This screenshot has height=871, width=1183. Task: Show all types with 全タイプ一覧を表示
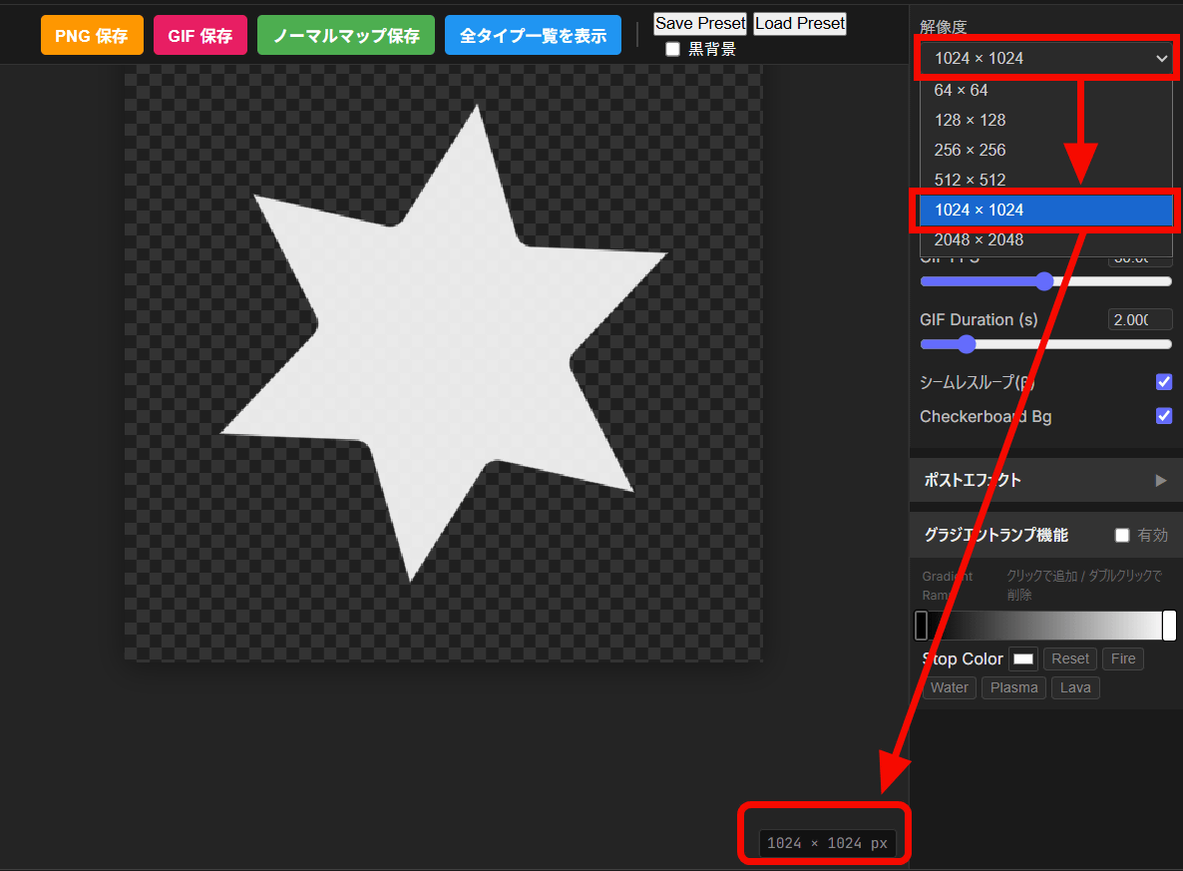(x=533, y=36)
